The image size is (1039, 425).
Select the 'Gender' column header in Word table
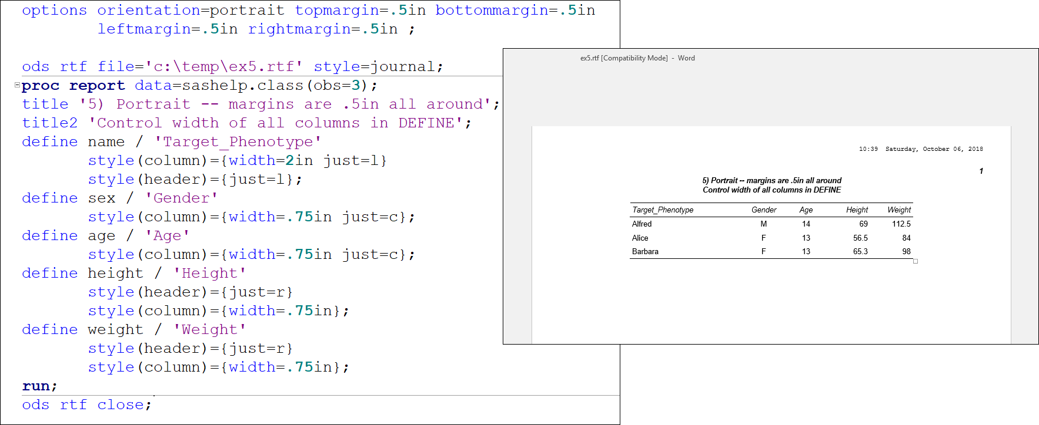[x=764, y=210]
